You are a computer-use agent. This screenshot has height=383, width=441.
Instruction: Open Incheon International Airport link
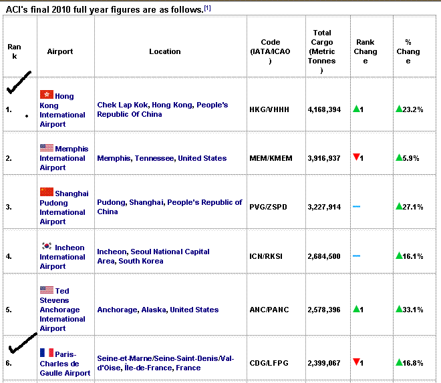tap(62, 257)
